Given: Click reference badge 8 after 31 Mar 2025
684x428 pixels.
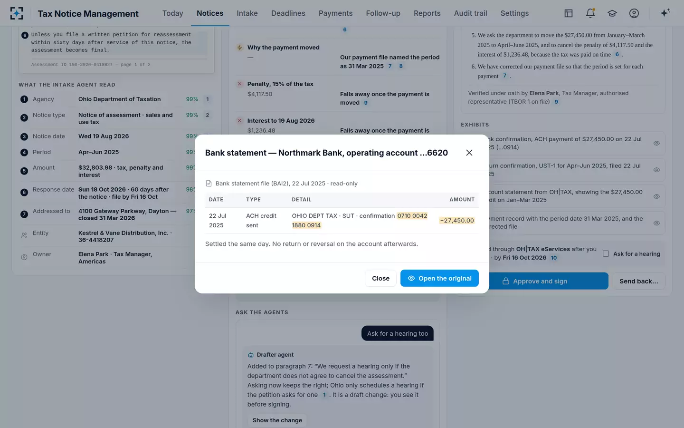Looking at the screenshot, I should [401, 66].
